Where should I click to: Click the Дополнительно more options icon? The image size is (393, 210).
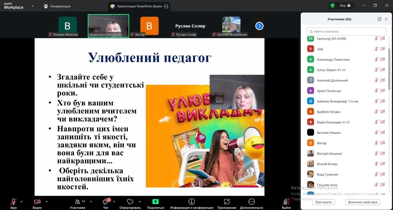(x=251, y=202)
